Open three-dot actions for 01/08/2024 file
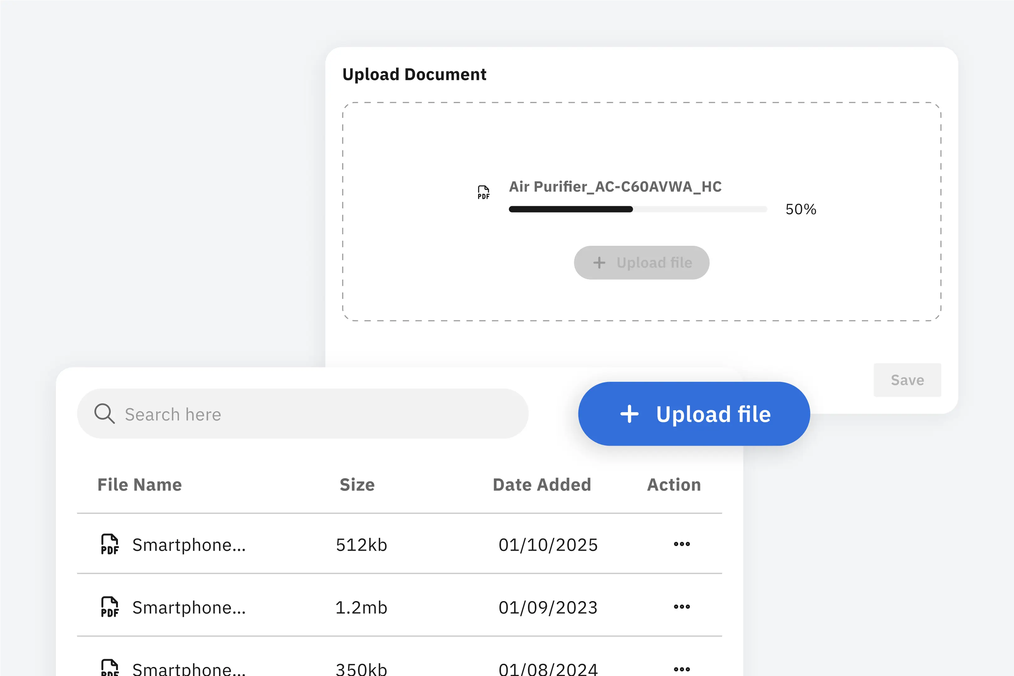 682,669
